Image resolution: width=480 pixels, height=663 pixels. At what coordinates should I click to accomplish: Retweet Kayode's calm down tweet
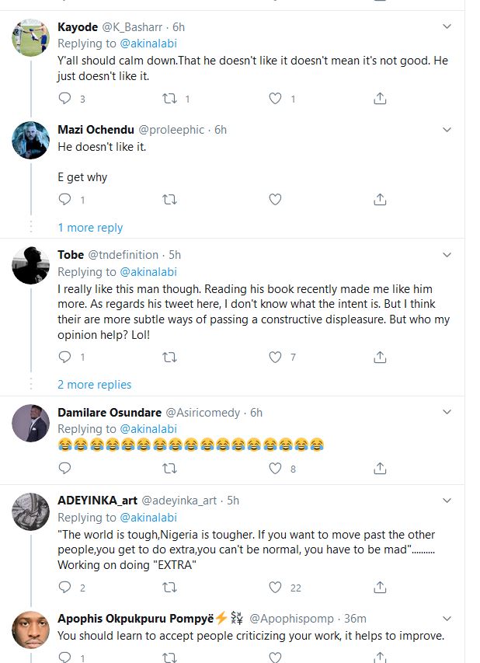tap(169, 99)
